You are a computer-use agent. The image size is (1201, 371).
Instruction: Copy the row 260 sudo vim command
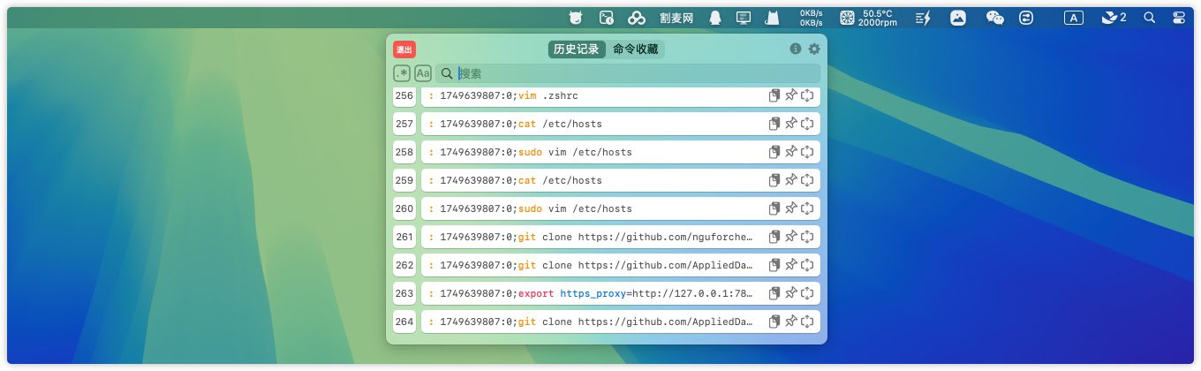coord(774,208)
